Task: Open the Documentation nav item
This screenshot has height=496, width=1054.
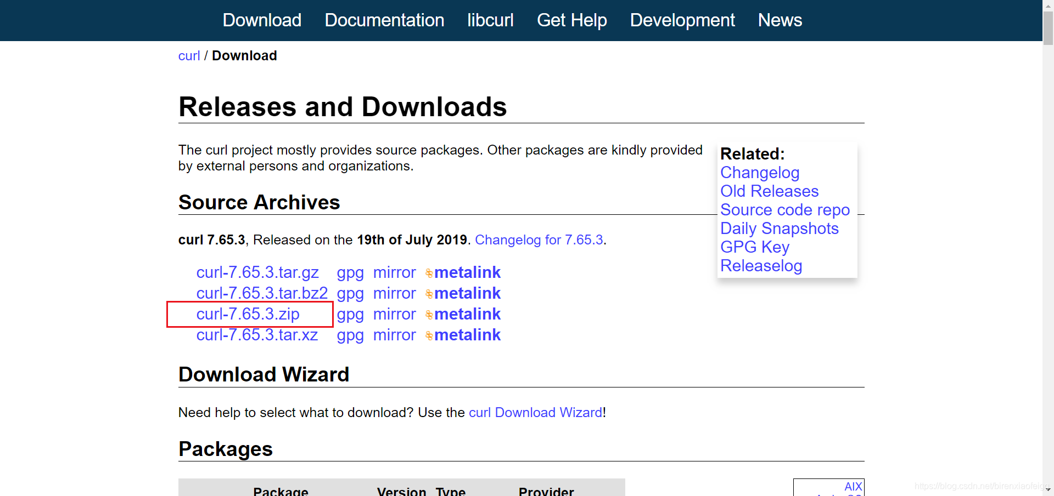Action: (x=384, y=20)
